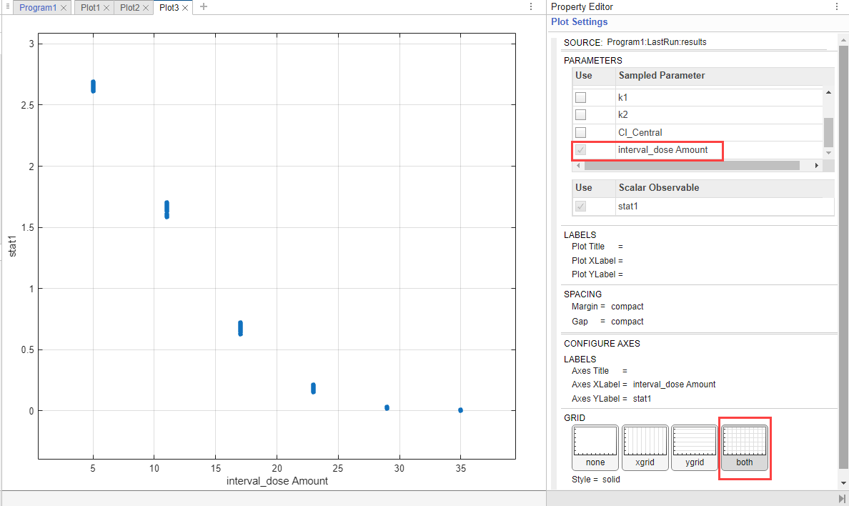Image resolution: width=849 pixels, height=506 pixels.
Task: Toggle the stat1 observable checkbox
Action: [580, 207]
